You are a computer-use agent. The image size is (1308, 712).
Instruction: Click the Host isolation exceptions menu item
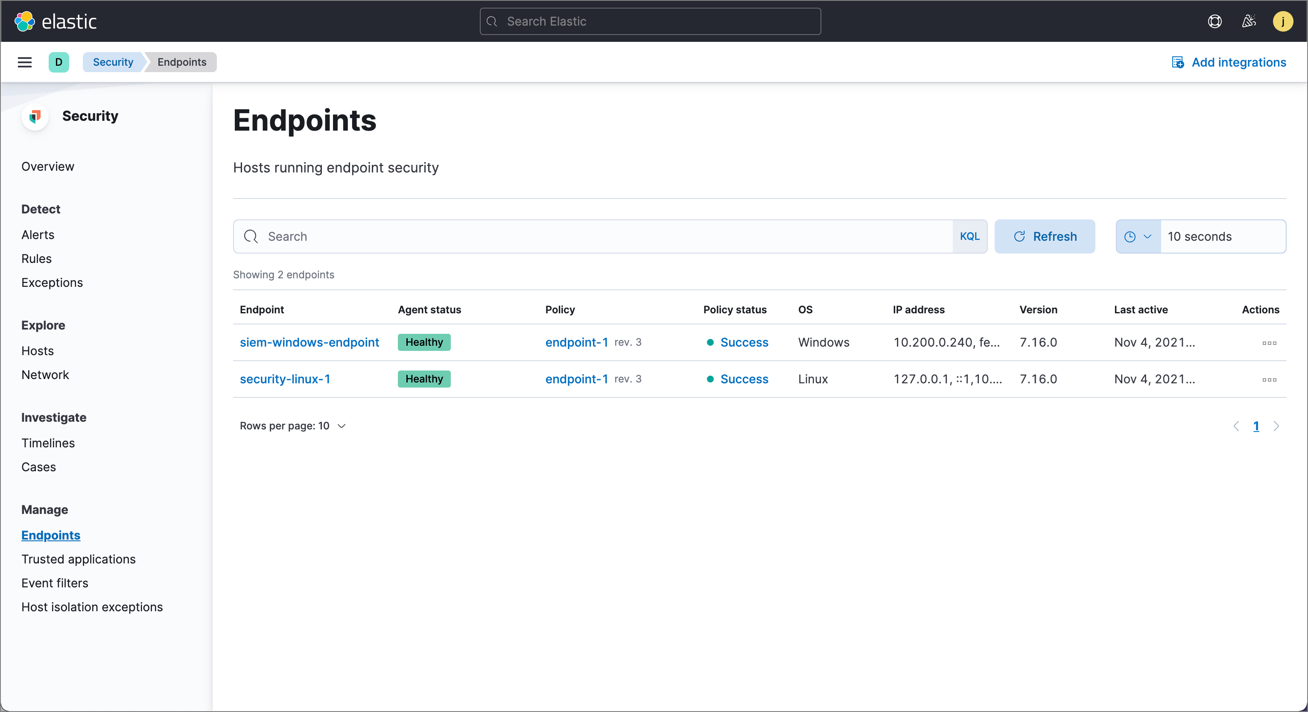tap(92, 606)
